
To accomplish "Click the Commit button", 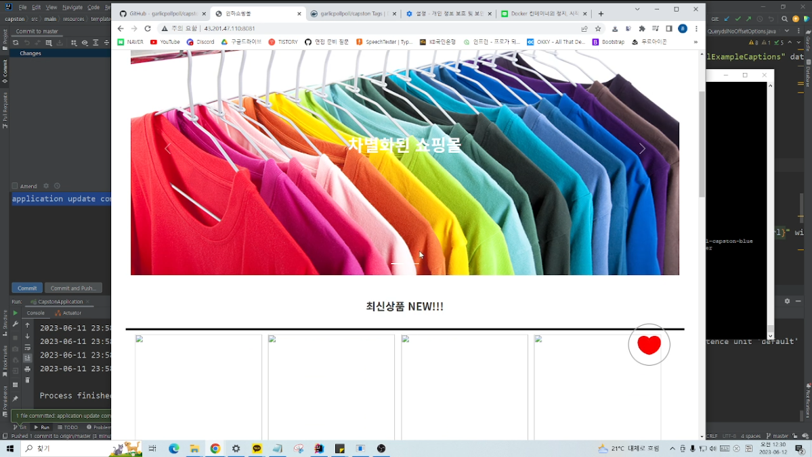I will click(27, 288).
